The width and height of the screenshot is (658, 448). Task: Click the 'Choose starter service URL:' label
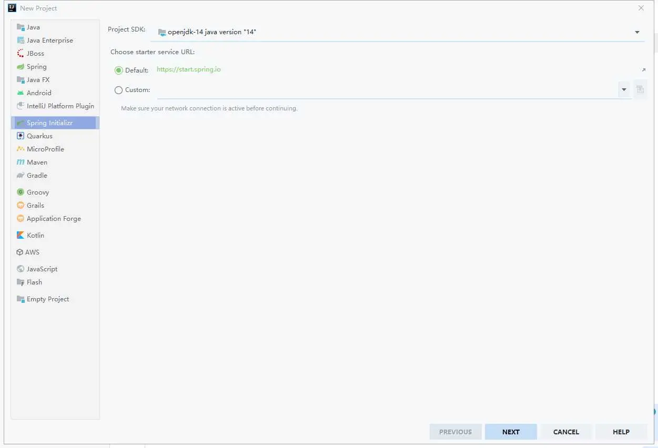tap(153, 52)
